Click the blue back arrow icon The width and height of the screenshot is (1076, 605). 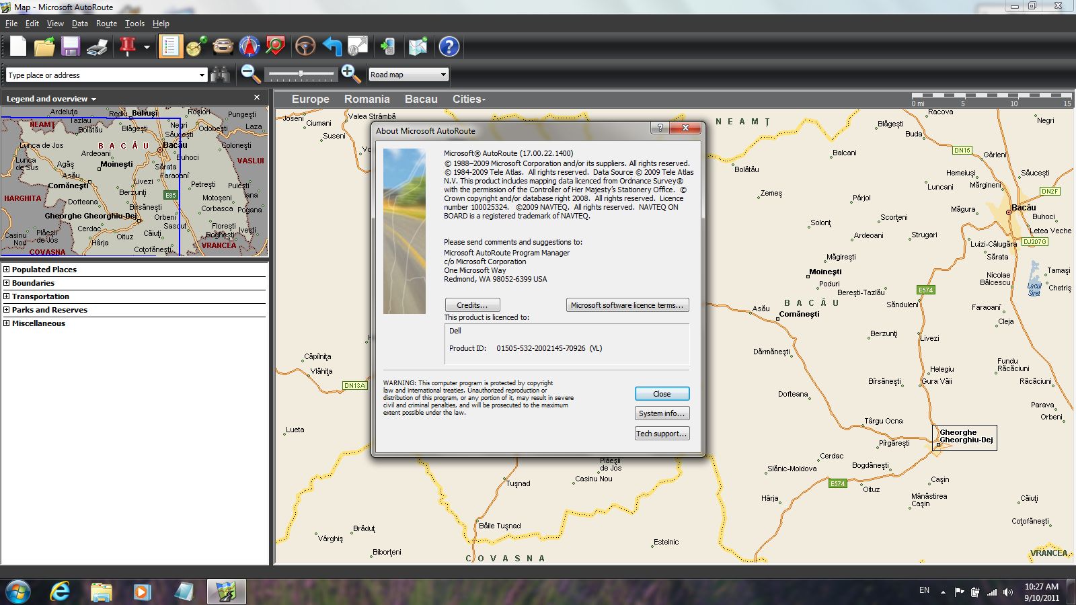pos(332,46)
